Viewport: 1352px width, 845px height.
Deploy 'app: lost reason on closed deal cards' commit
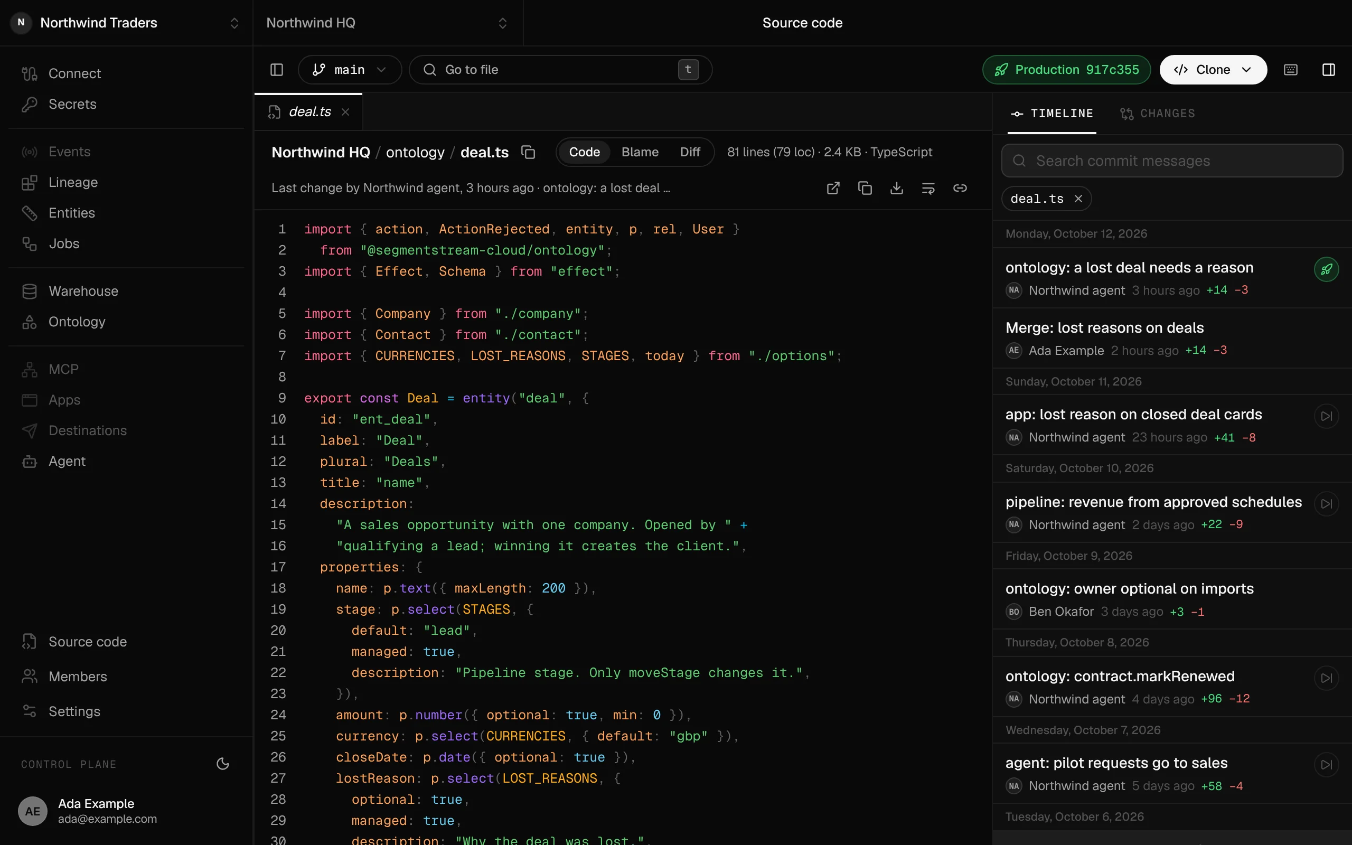(1326, 416)
